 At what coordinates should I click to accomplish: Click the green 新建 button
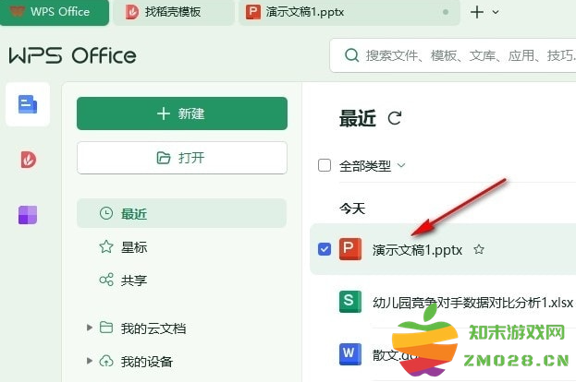click(x=181, y=113)
